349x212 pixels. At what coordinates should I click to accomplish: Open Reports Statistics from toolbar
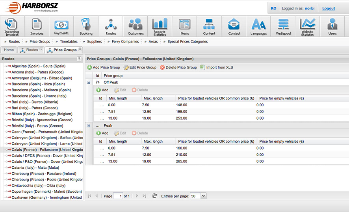click(x=160, y=26)
